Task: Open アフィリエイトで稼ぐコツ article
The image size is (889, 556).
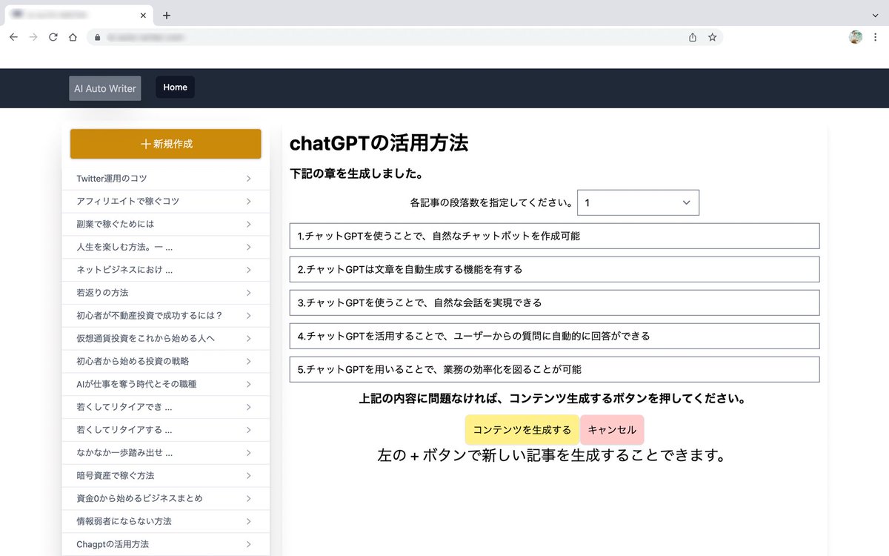Action: (x=166, y=202)
